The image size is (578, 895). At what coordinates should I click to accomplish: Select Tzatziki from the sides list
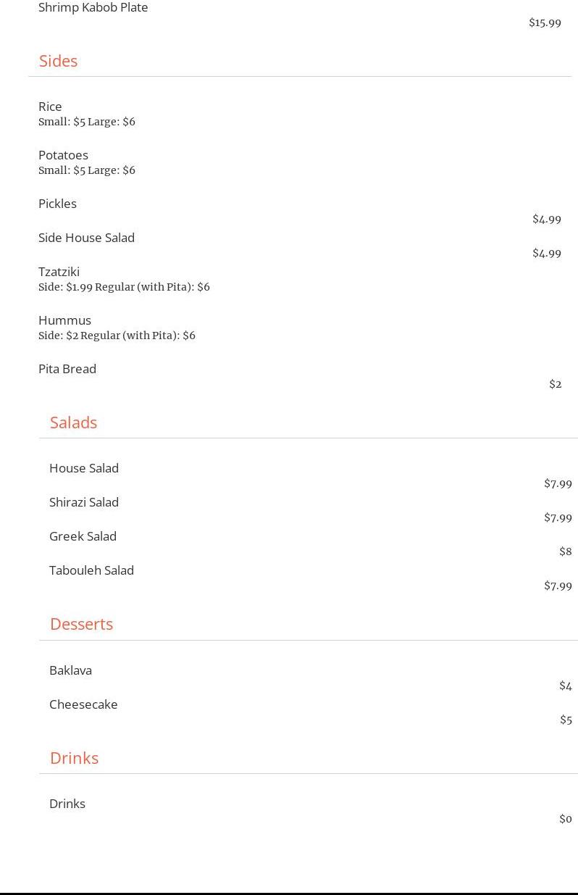[x=59, y=272]
